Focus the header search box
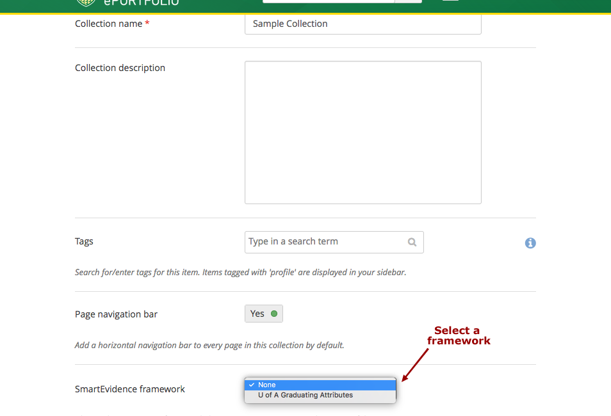Screen dimensions: 611x416 328,1
